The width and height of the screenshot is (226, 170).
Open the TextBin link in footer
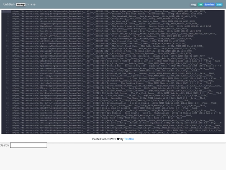tap(129, 139)
